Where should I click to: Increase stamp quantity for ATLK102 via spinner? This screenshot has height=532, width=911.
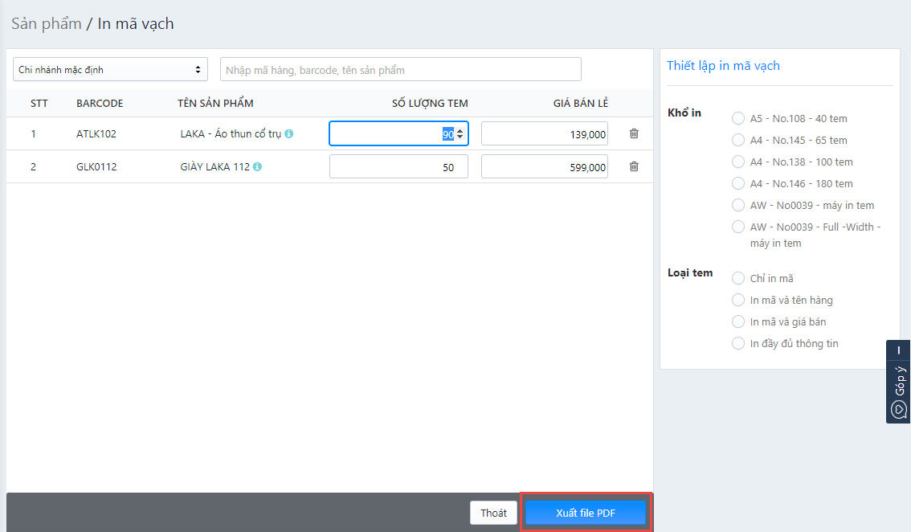(460, 130)
